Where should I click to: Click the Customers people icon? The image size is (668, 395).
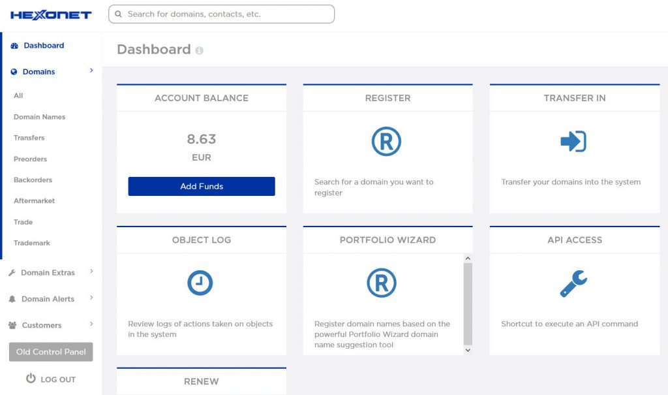(x=12, y=325)
